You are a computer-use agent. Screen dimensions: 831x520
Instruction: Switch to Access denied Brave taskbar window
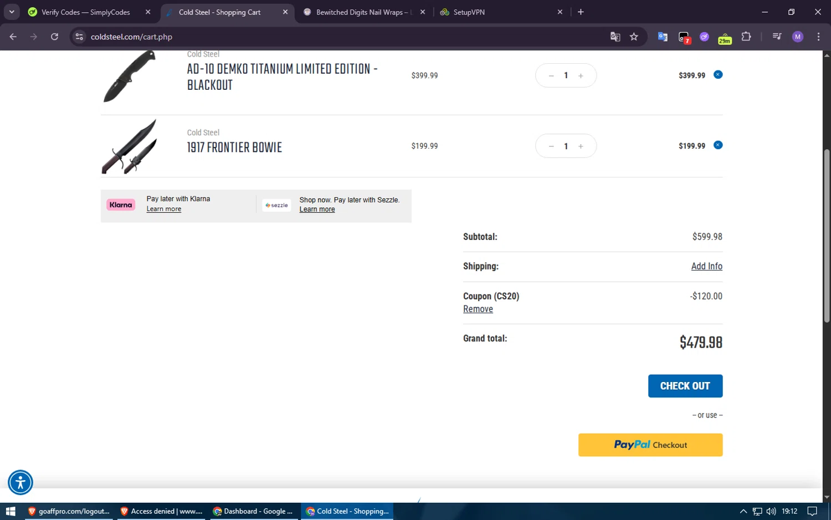tap(161, 511)
